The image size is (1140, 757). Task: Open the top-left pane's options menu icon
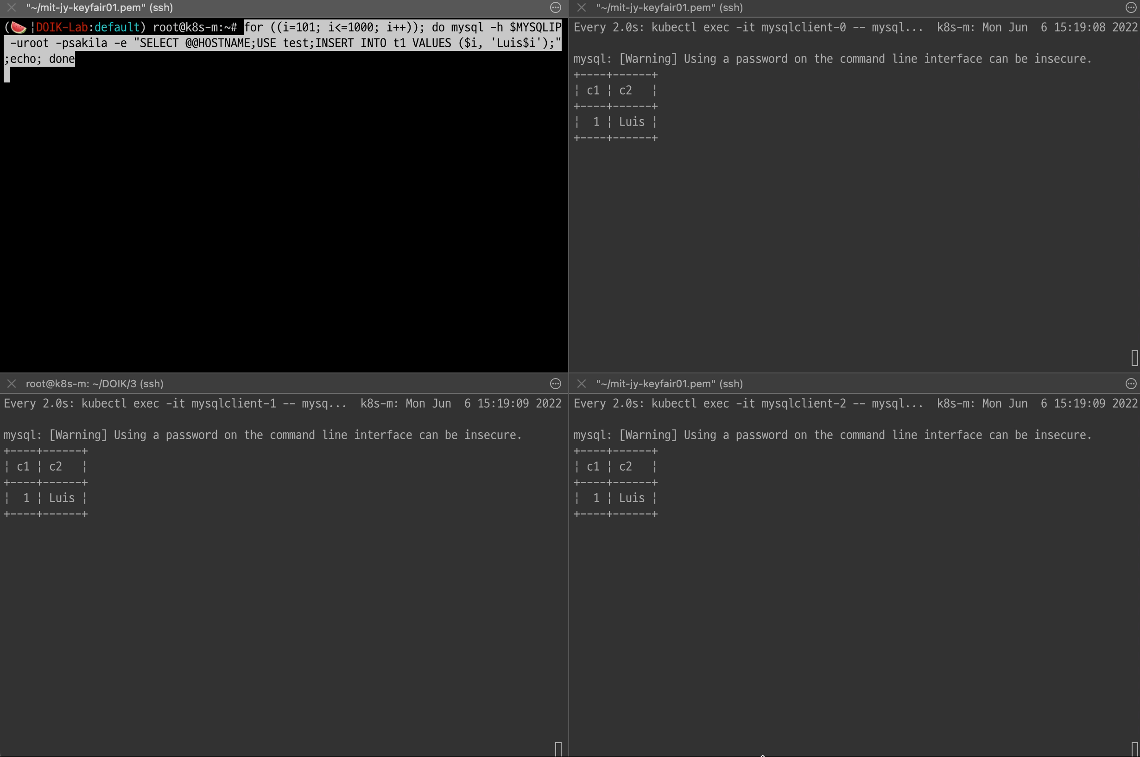(555, 8)
